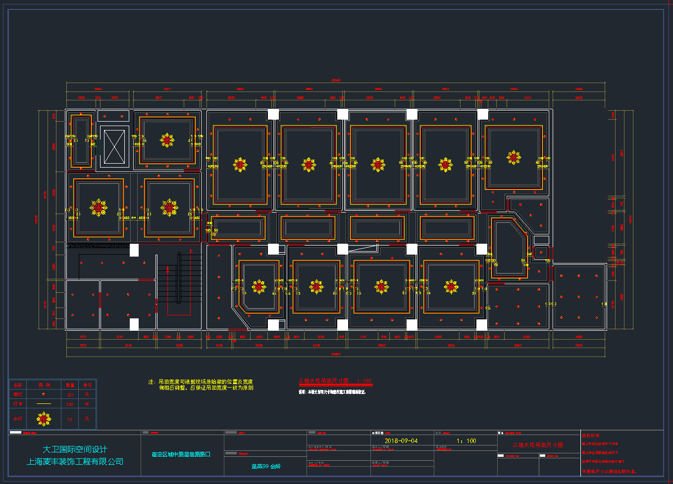Click the red drawing title inside the title block
The image size is (673, 484).
click(x=538, y=445)
